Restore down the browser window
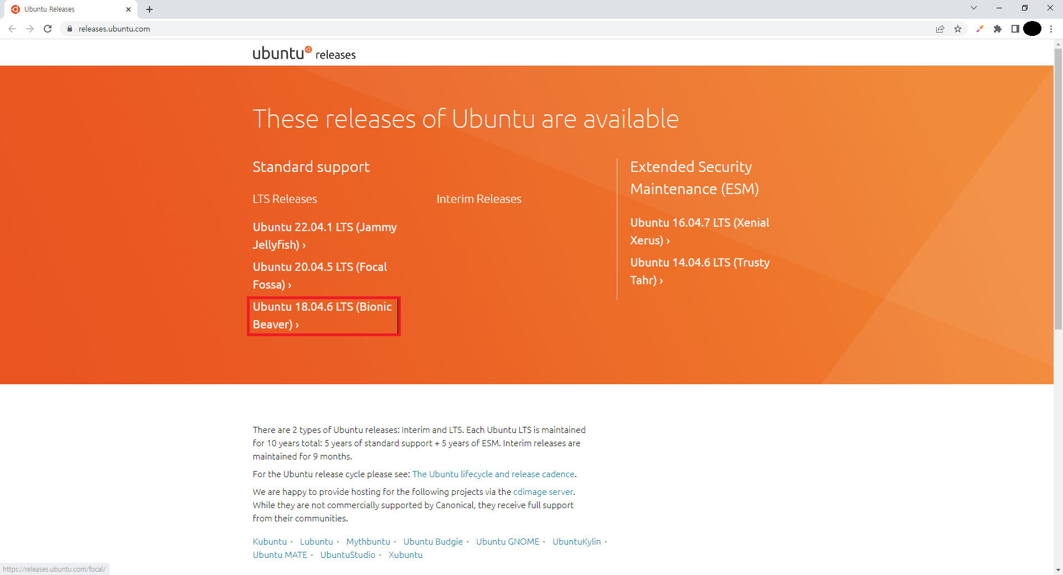 coord(1025,8)
